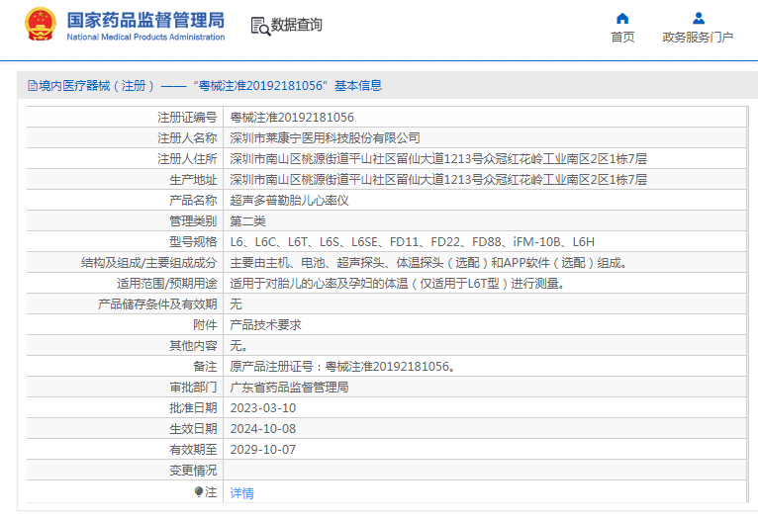The image size is (758, 520).
Task: Click the 国家药品监督管理局 title
Action: click(145, 21)
